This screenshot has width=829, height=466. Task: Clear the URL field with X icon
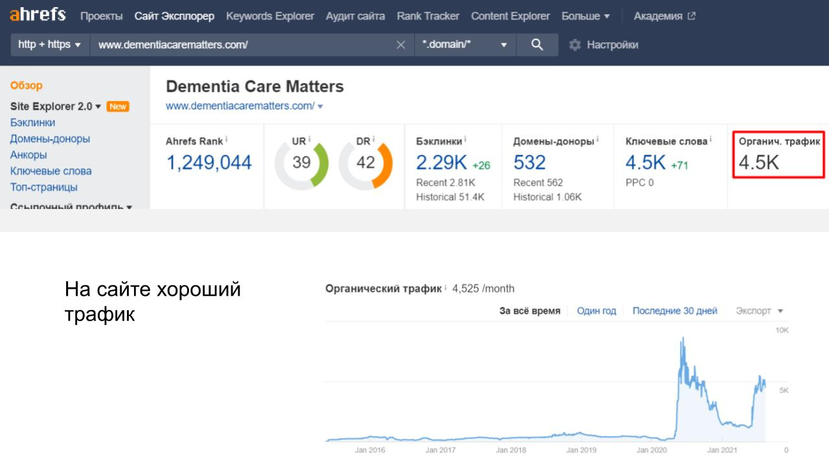pyautogui.click(x=401, y=45)
